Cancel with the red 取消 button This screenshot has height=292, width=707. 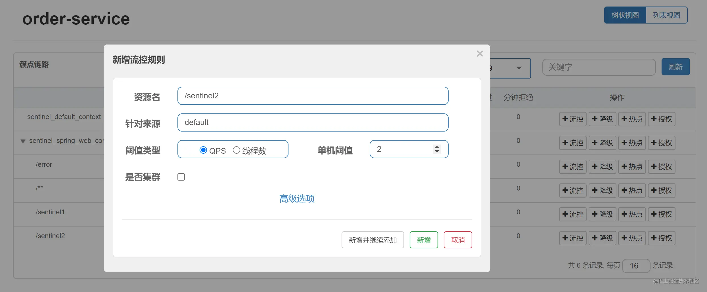pyautogui.click(x=458, y=240)
